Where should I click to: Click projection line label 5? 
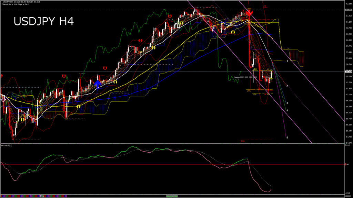pyautogui.click(x=287, y=137)
